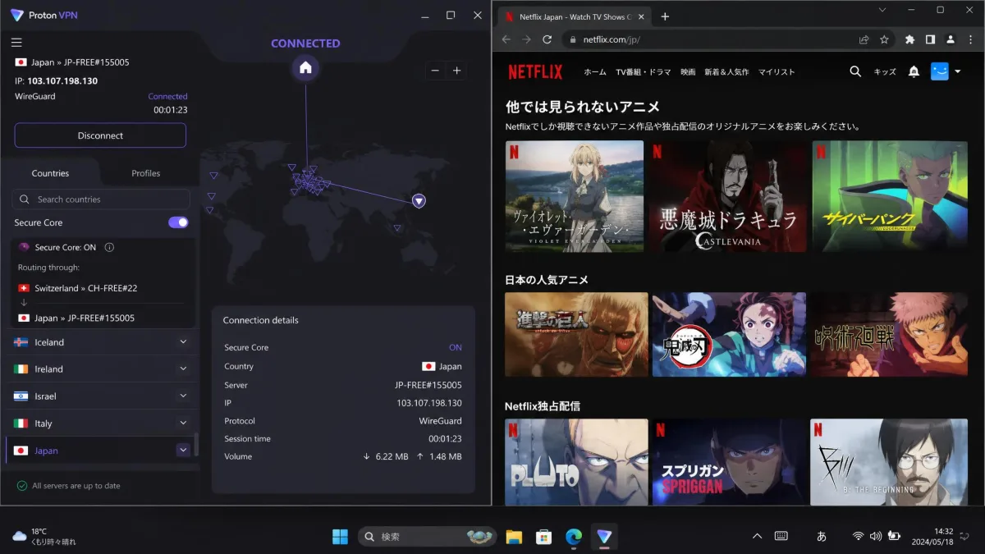Click the share icon in address bar

point(864,39)
